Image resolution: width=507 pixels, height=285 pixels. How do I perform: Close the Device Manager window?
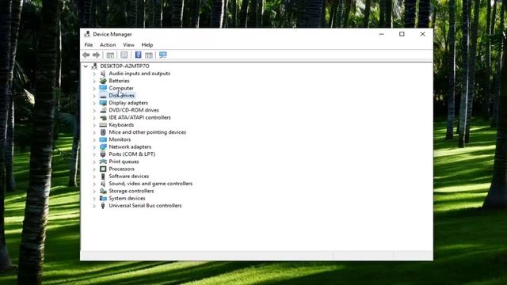pos(422,34)
